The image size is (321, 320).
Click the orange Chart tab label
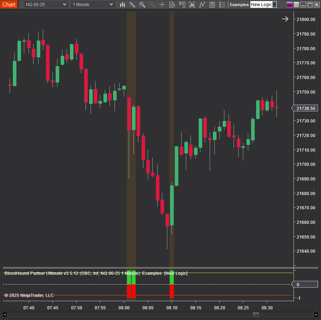pyautogui.click(x=9, y=5)
